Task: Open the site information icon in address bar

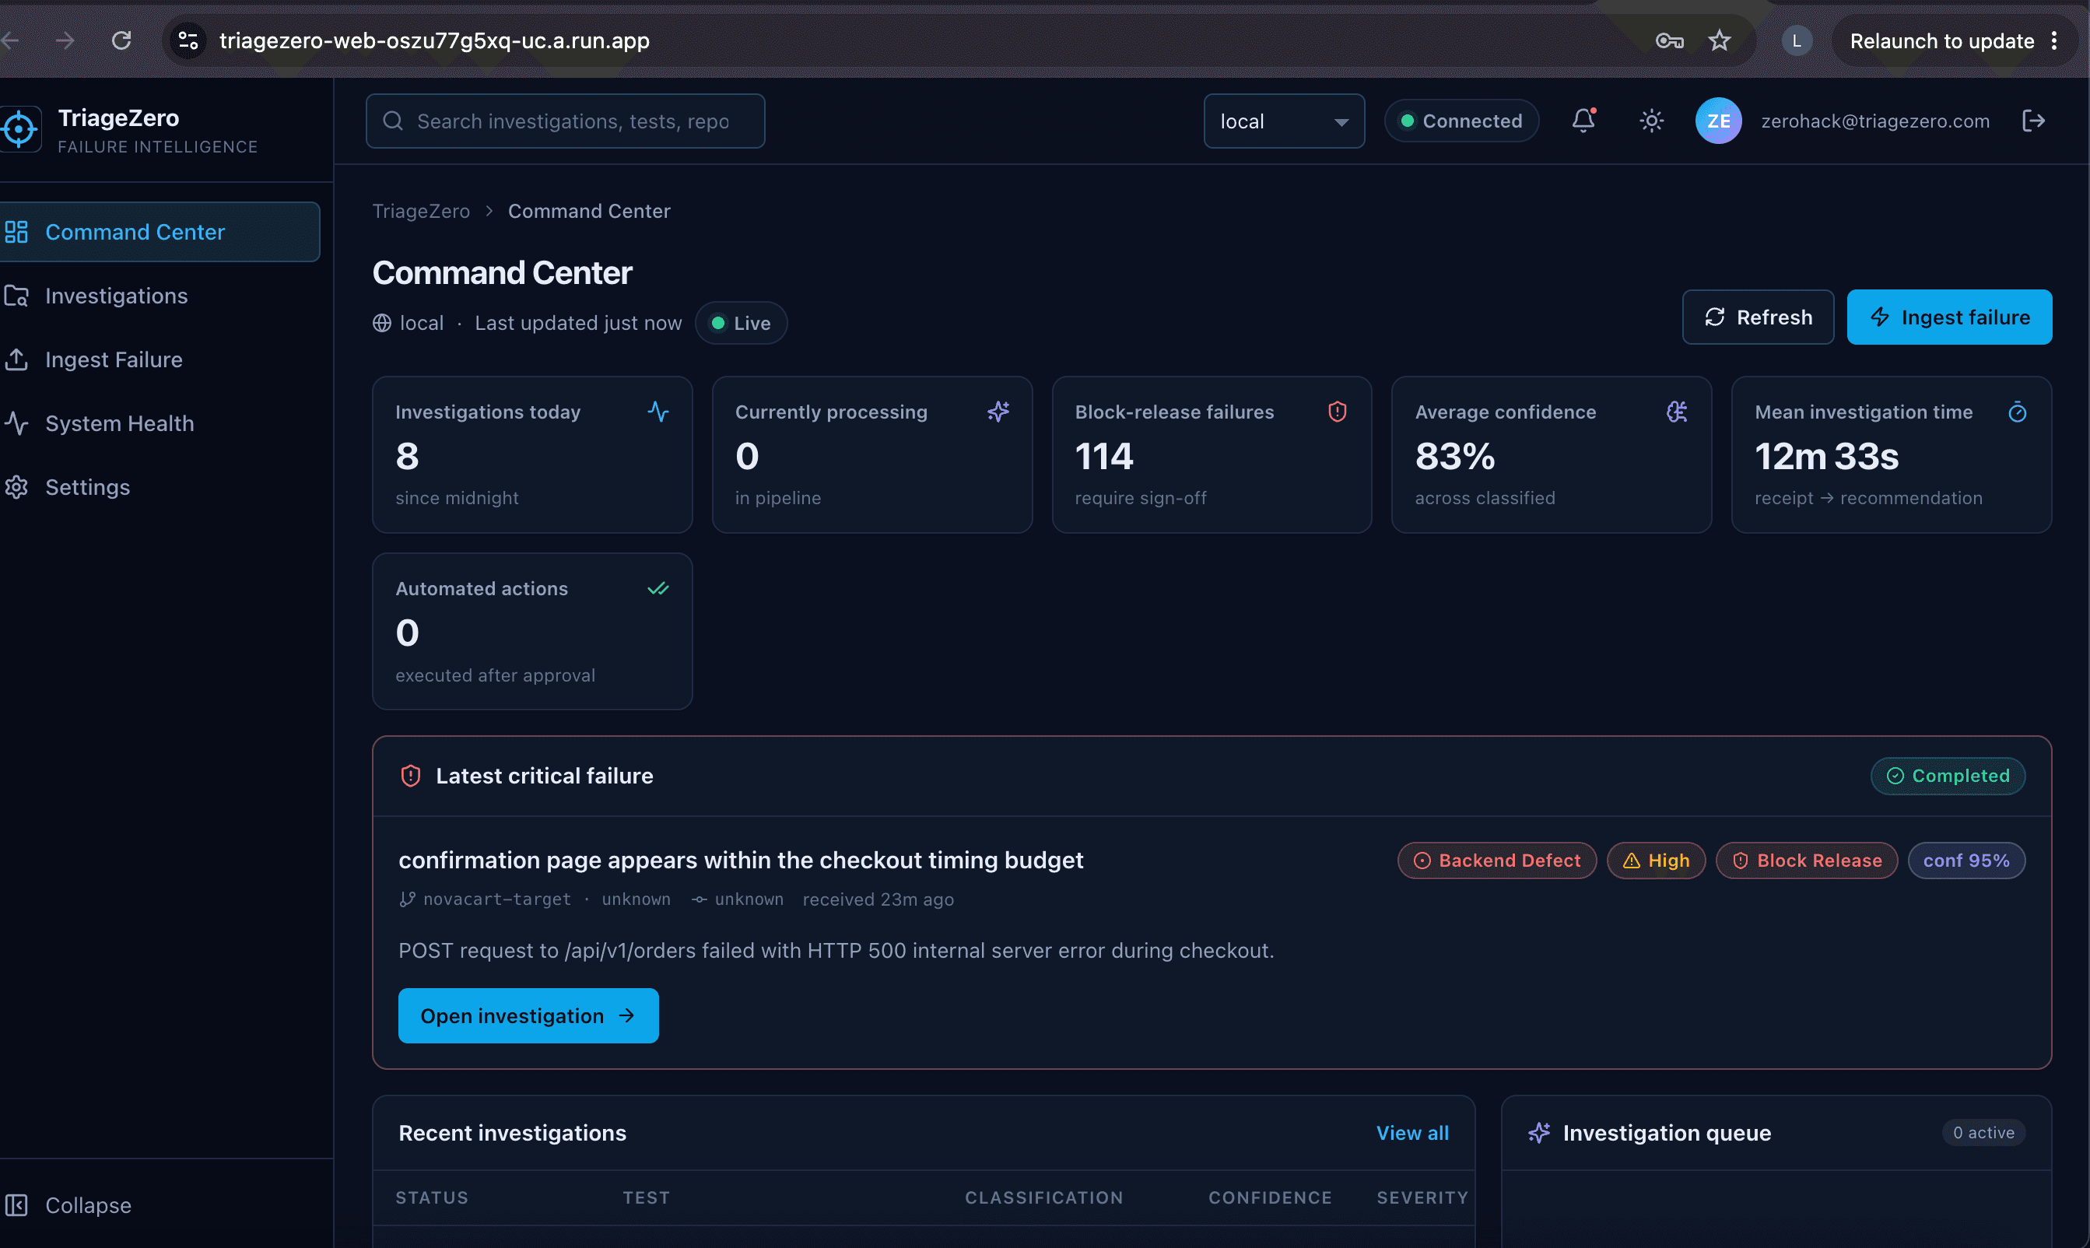Action: coord(188,40)
